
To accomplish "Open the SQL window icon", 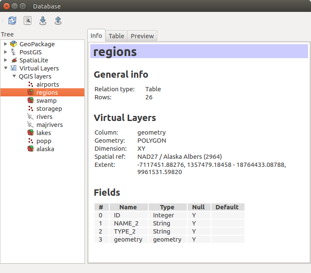I will coord(28,20).
